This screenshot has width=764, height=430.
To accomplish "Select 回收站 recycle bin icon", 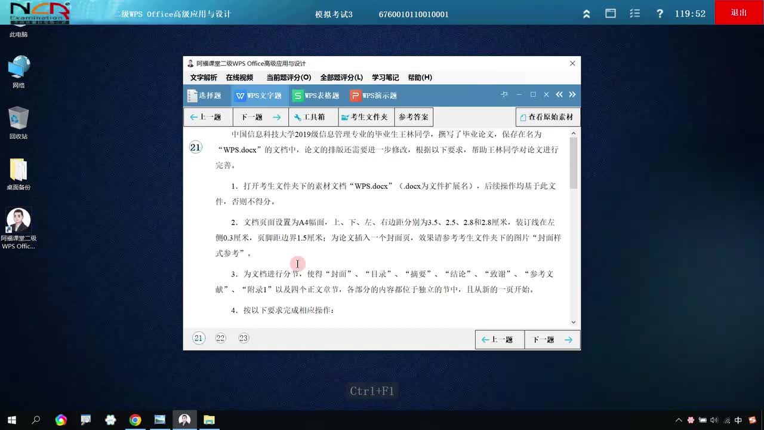I will point(19,123).
